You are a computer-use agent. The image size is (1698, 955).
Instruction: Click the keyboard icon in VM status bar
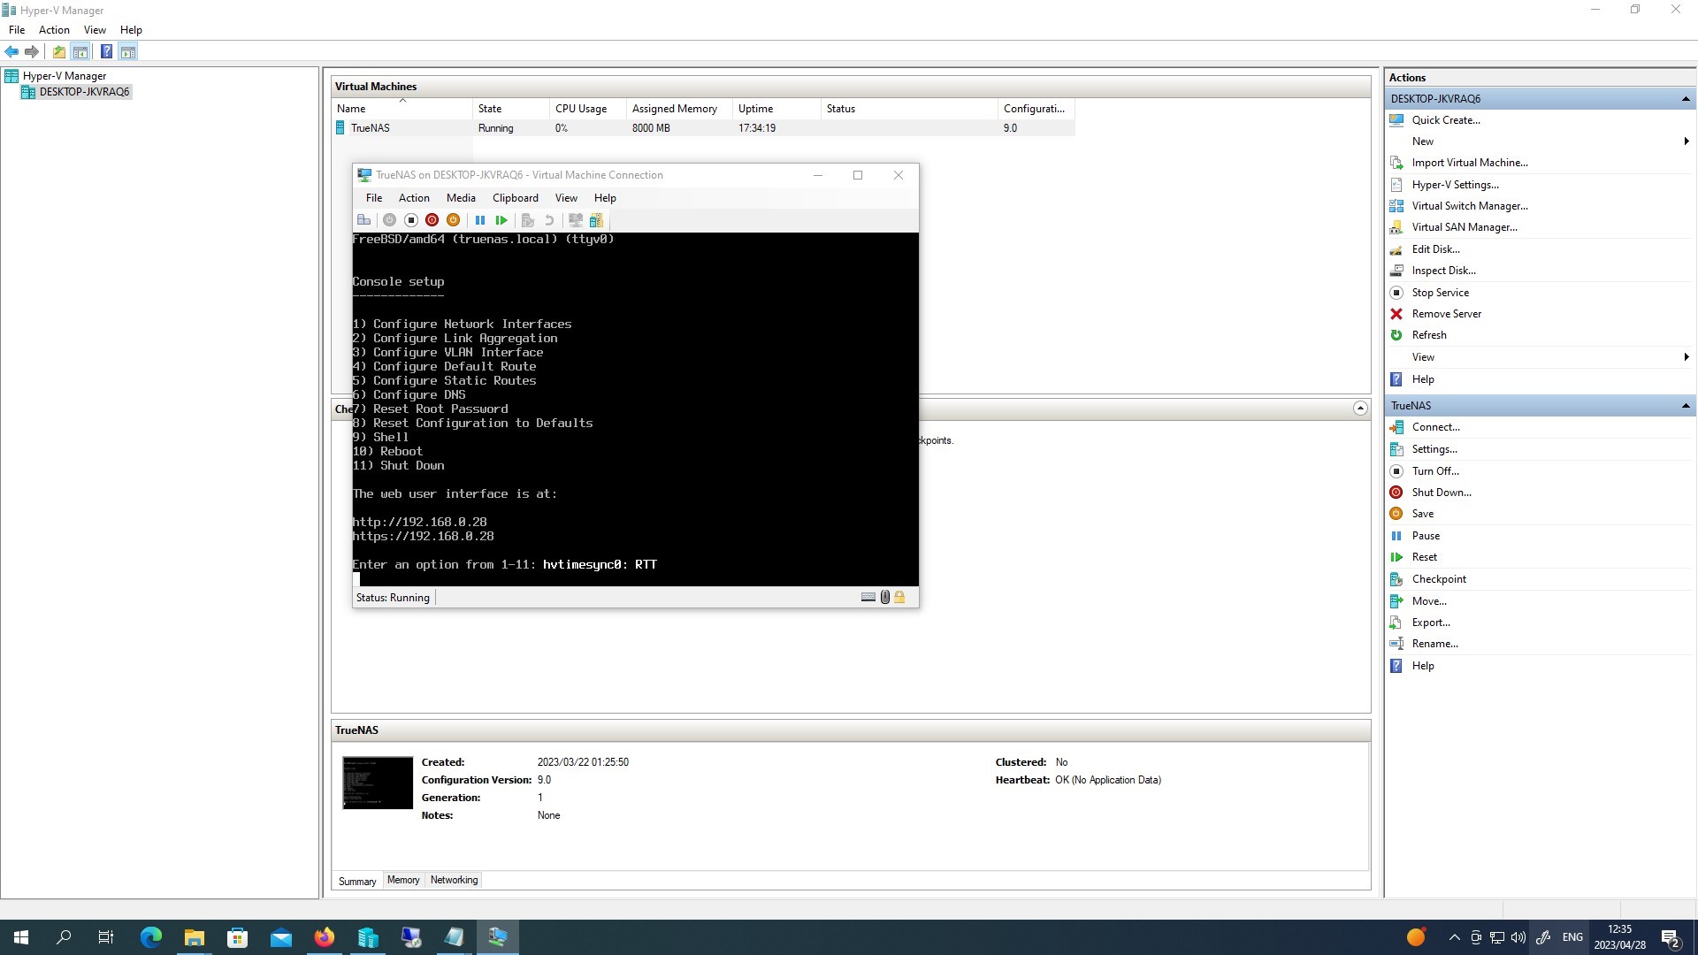point(868,597)
